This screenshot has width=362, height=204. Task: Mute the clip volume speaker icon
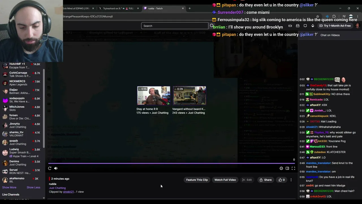coord(56,168)
